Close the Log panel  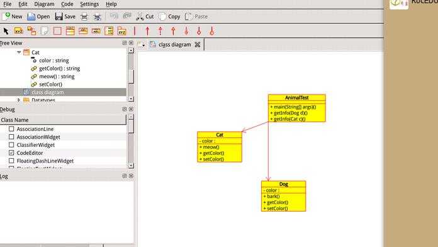tap(131, 176)
